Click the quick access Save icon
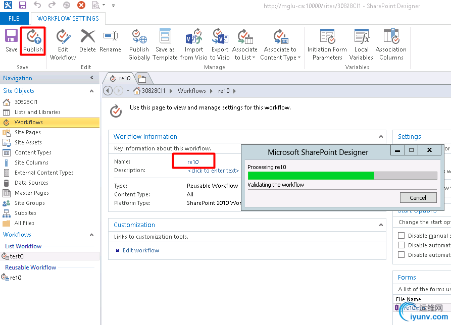The image size is (451, 325). click(22, 5)
